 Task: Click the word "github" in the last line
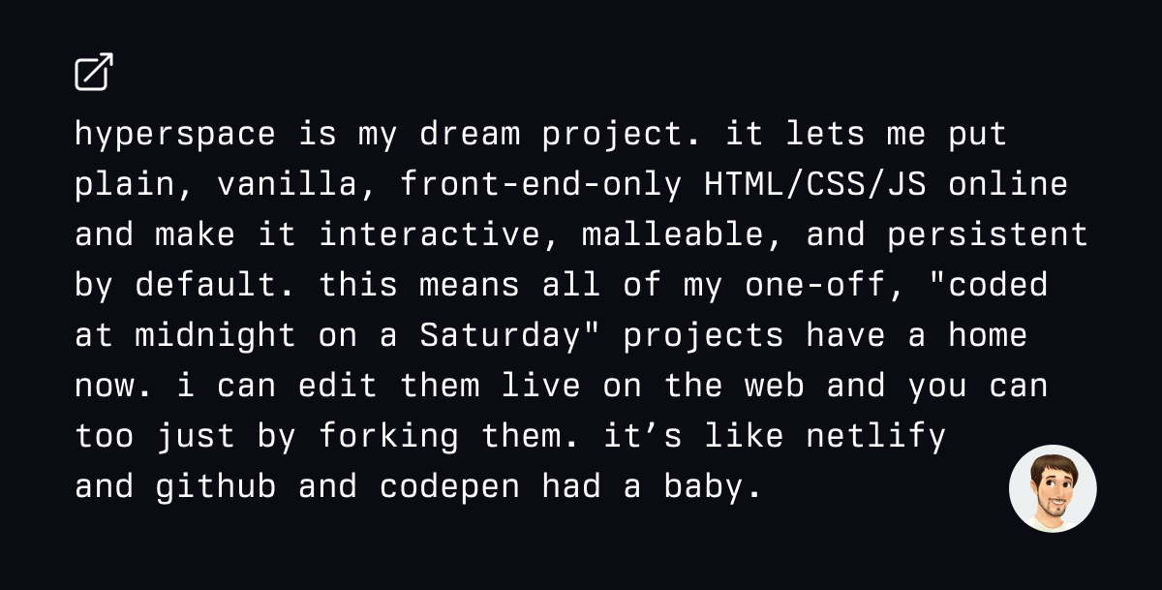(x=215, y=486)
